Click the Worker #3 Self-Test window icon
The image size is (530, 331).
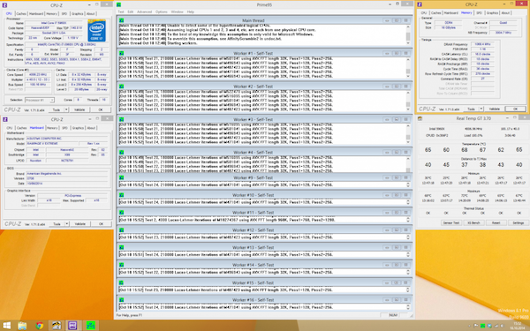pos(121,119)
